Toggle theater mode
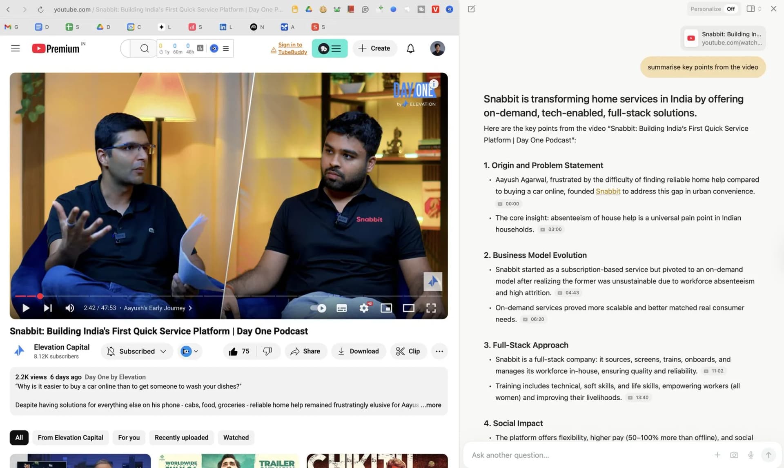The image size is (784, 468). point(409,308)
